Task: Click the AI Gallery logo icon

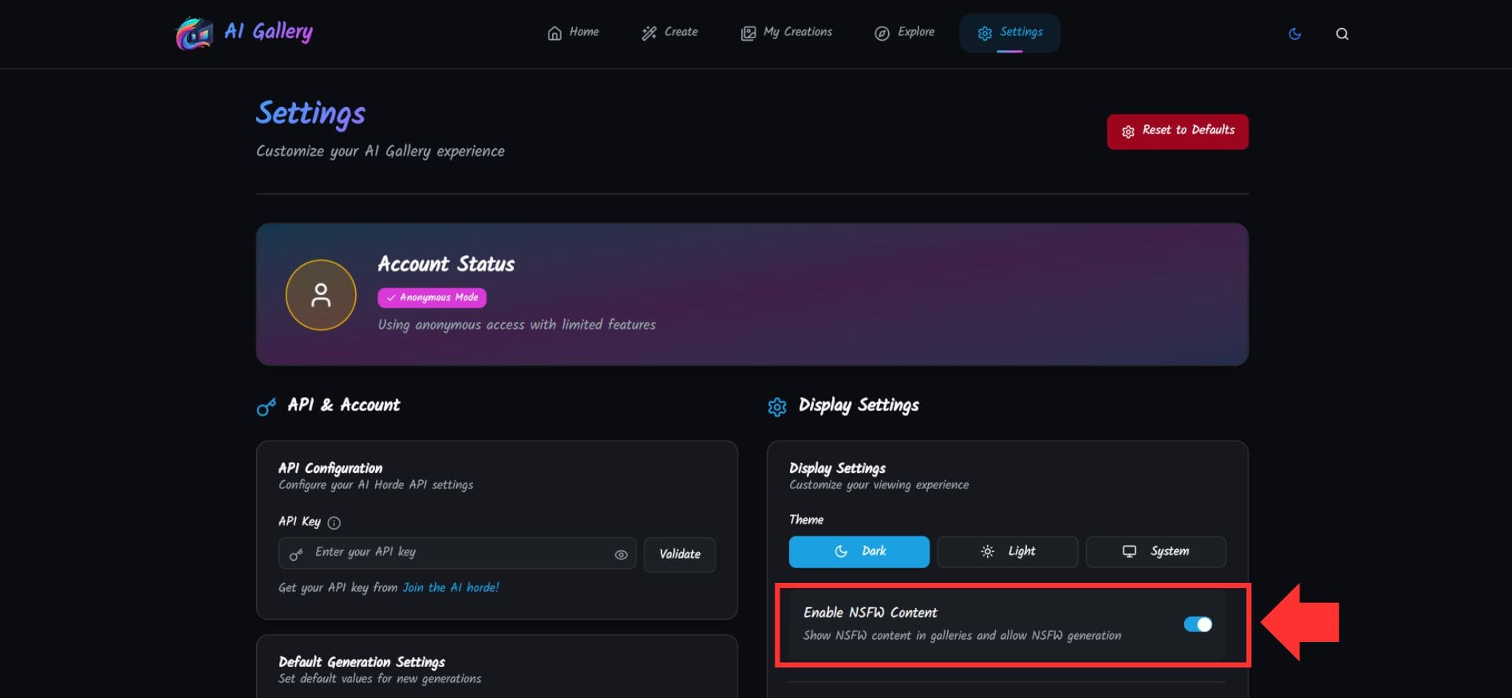Action: 194,33
